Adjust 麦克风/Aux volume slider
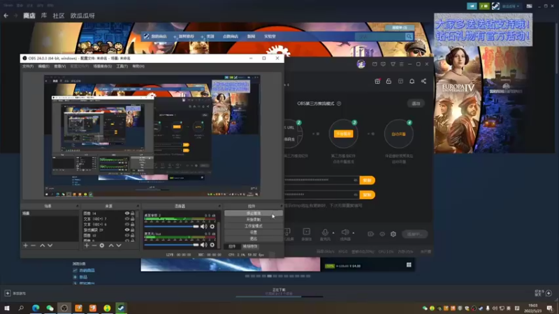The width and height of the screenshot is (559, 314). 171,245
